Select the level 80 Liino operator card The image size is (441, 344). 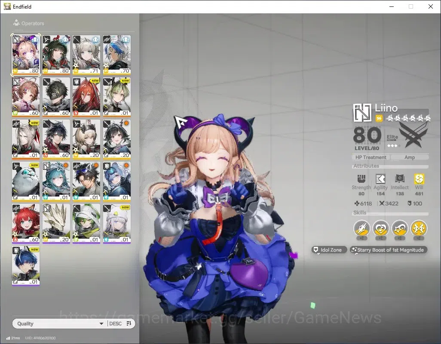point(26,55)
